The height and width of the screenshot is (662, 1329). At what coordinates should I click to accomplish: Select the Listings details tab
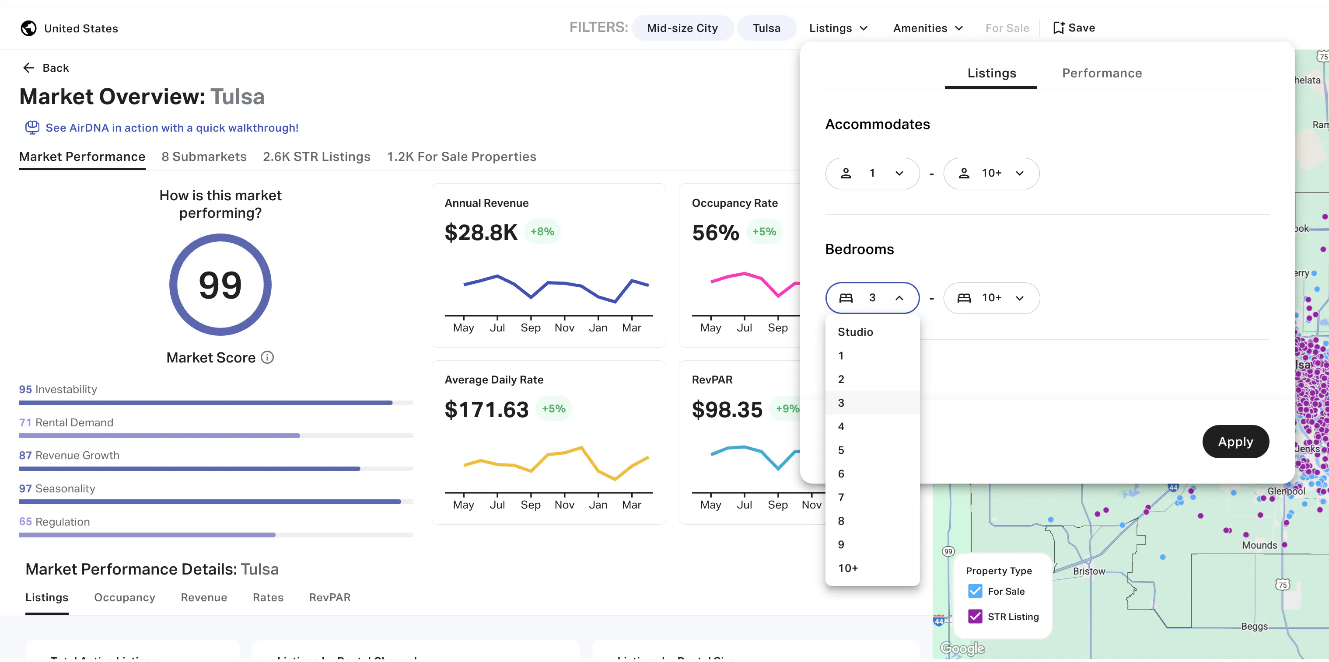click(47, 599)
